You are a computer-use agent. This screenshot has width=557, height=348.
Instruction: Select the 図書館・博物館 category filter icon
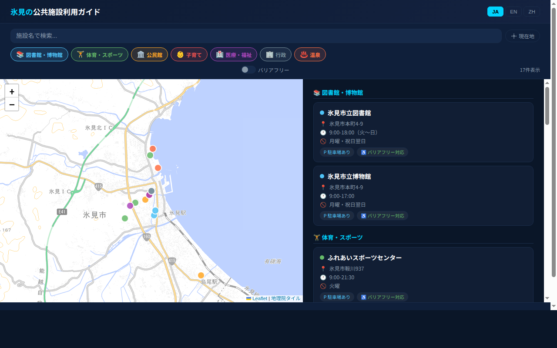click(x=19, y=54)
